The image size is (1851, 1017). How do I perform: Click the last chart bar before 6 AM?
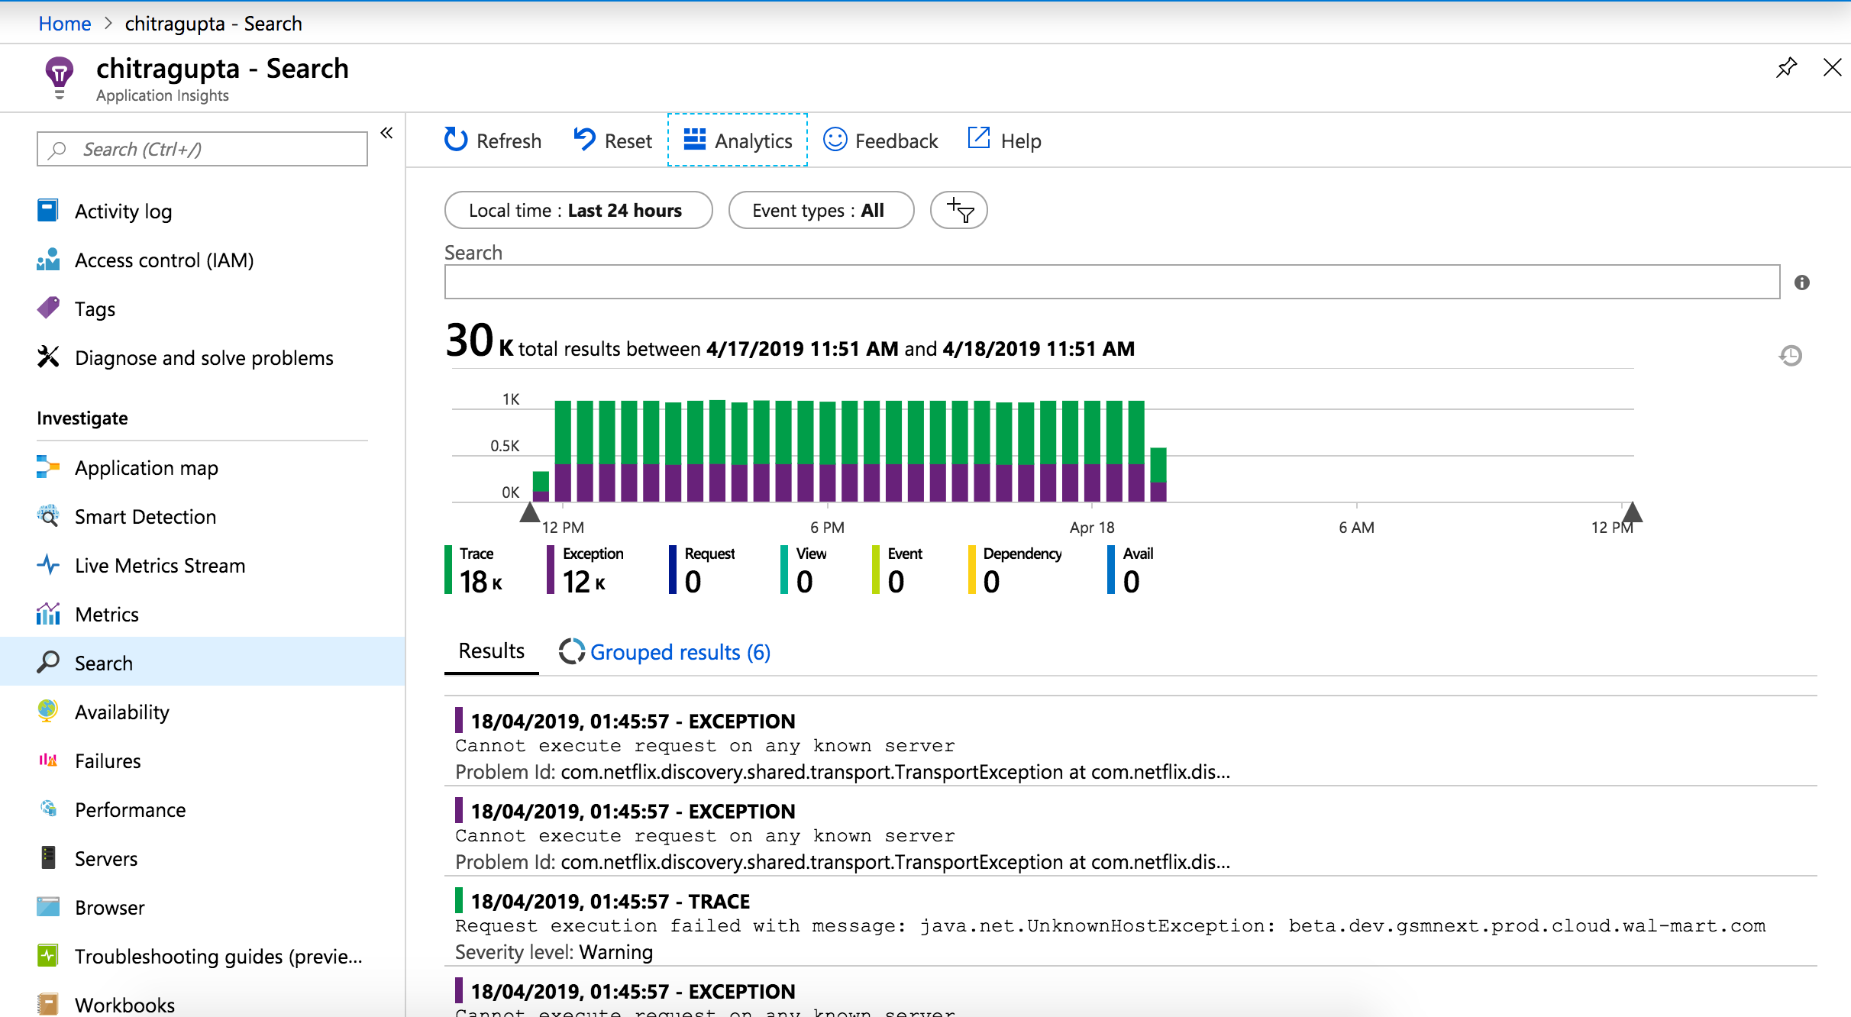pos(1158,474)
